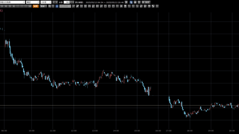This screenshot has height=134, width=239.
Task: Click the curved undo arrow icon
Action: [149, 6]
